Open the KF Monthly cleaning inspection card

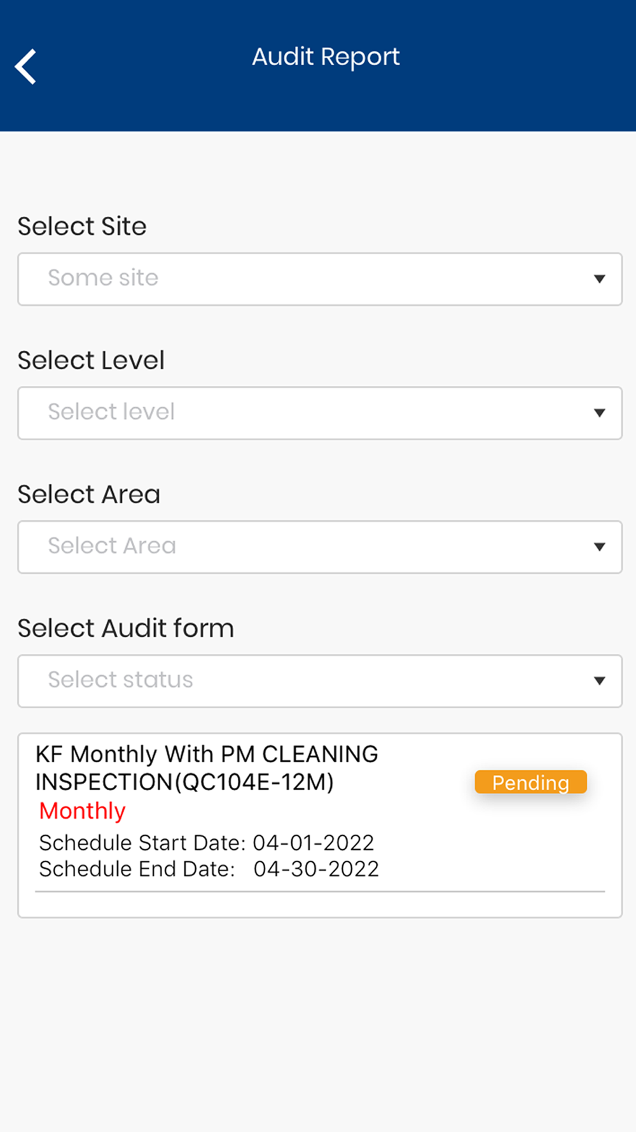click(x=320, y=825)
